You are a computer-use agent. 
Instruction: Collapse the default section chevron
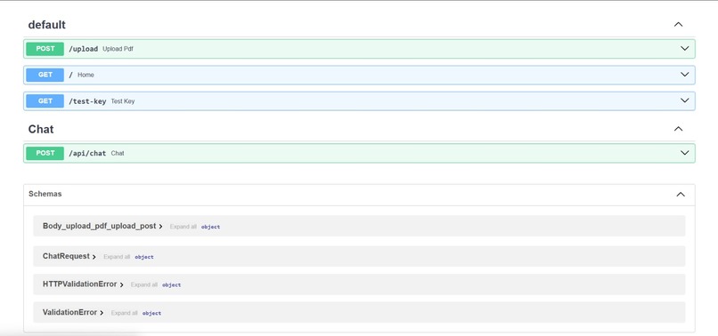(678, 24)
